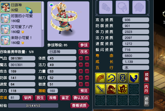165x111 pixels.
Task: Click the 参战 button
Action: point(84,45)
